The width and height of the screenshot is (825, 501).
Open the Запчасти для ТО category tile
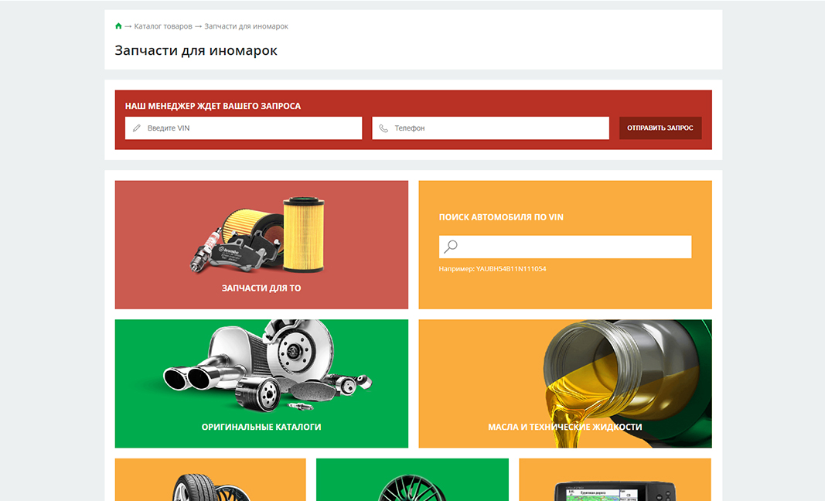[261, 245]
